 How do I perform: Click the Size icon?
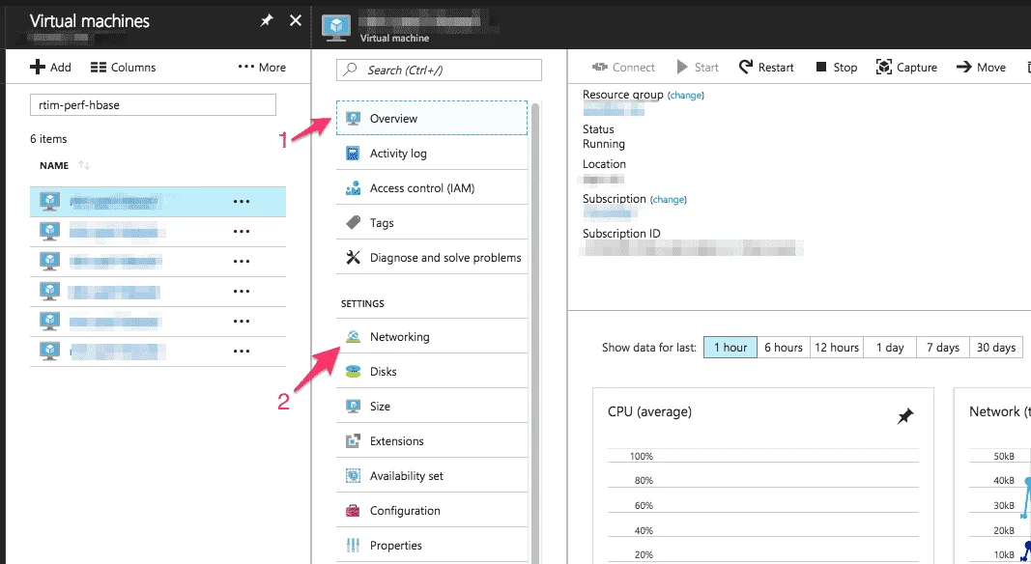coord(353,407)
